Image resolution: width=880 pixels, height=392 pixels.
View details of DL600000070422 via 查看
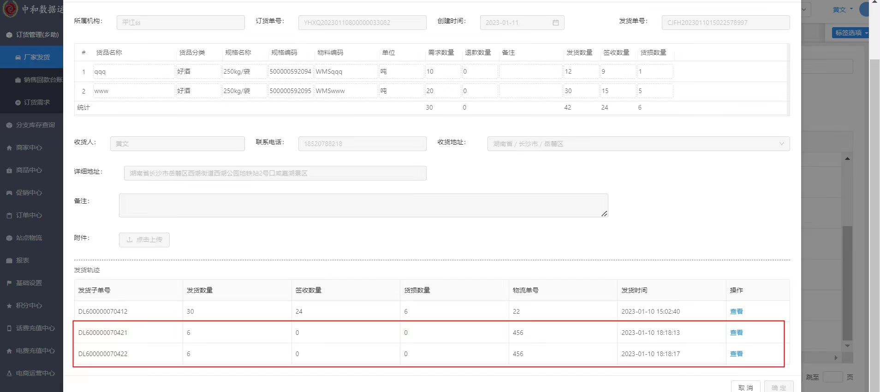click(x=736, y=354)
